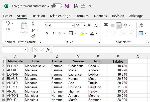Toggle bold G formatting
The width and height of the screenshot is (150, 102).
coord(47,33)
